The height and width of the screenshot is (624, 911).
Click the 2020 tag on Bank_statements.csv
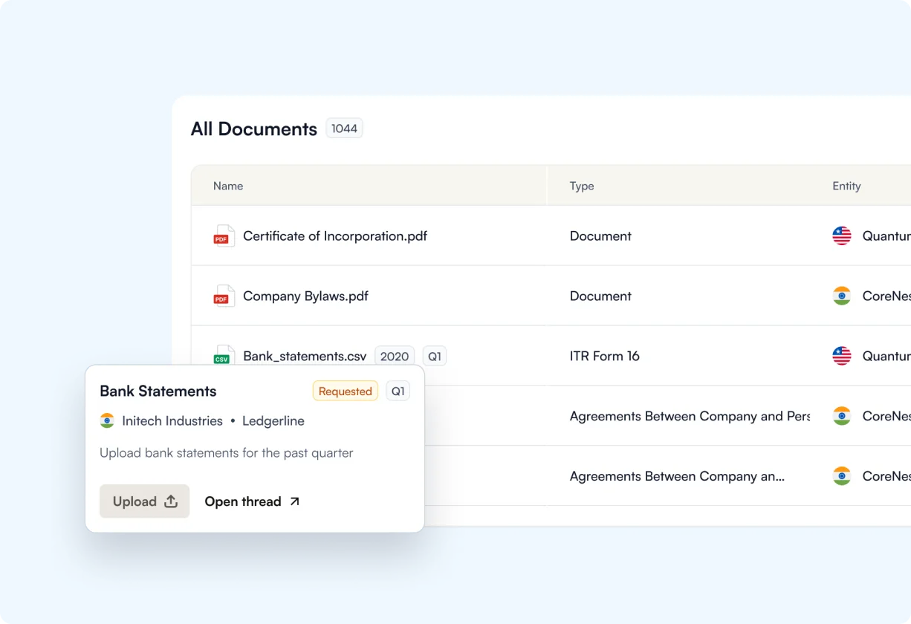[394, 357]
